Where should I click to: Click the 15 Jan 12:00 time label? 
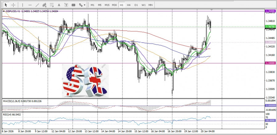tap(141, 131)
